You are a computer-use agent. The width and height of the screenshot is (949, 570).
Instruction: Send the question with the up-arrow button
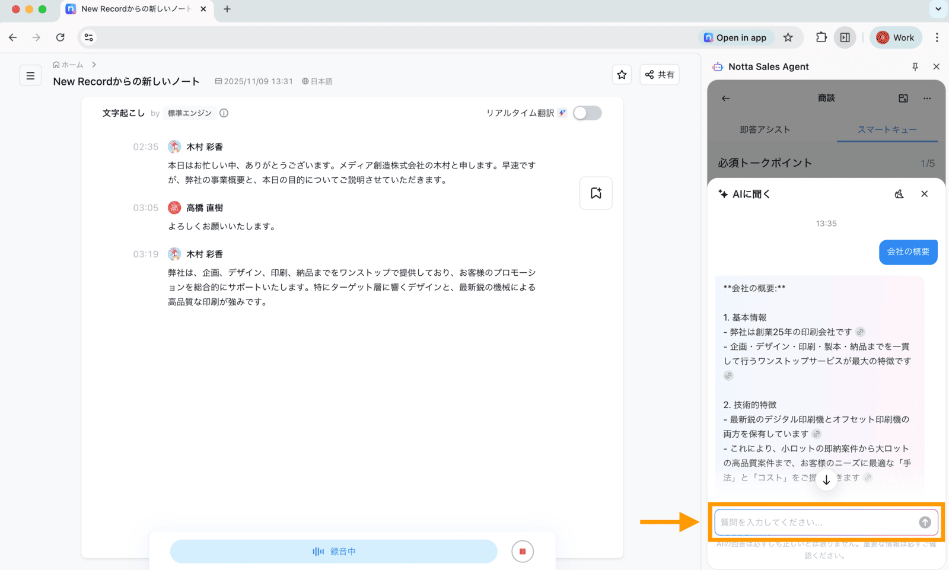(x=925, y=523)
